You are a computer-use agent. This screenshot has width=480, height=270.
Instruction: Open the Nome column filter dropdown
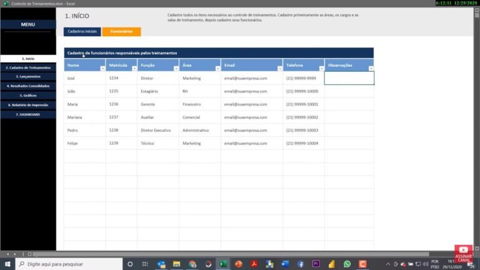coord(102,69)
